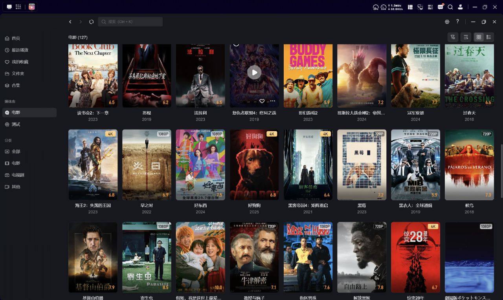
Task: Open the 好狗狗 poster
Action: (x=254, y=165)
